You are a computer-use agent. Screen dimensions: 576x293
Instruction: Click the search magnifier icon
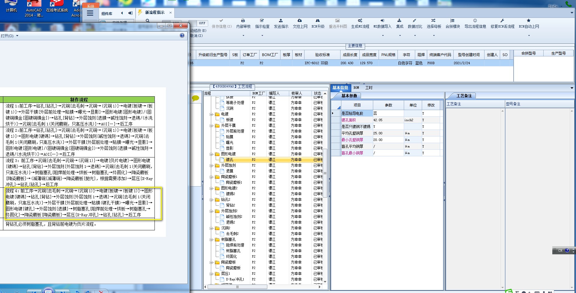[148, 21]
